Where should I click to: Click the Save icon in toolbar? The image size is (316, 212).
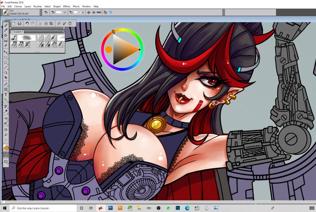point(20,23)
